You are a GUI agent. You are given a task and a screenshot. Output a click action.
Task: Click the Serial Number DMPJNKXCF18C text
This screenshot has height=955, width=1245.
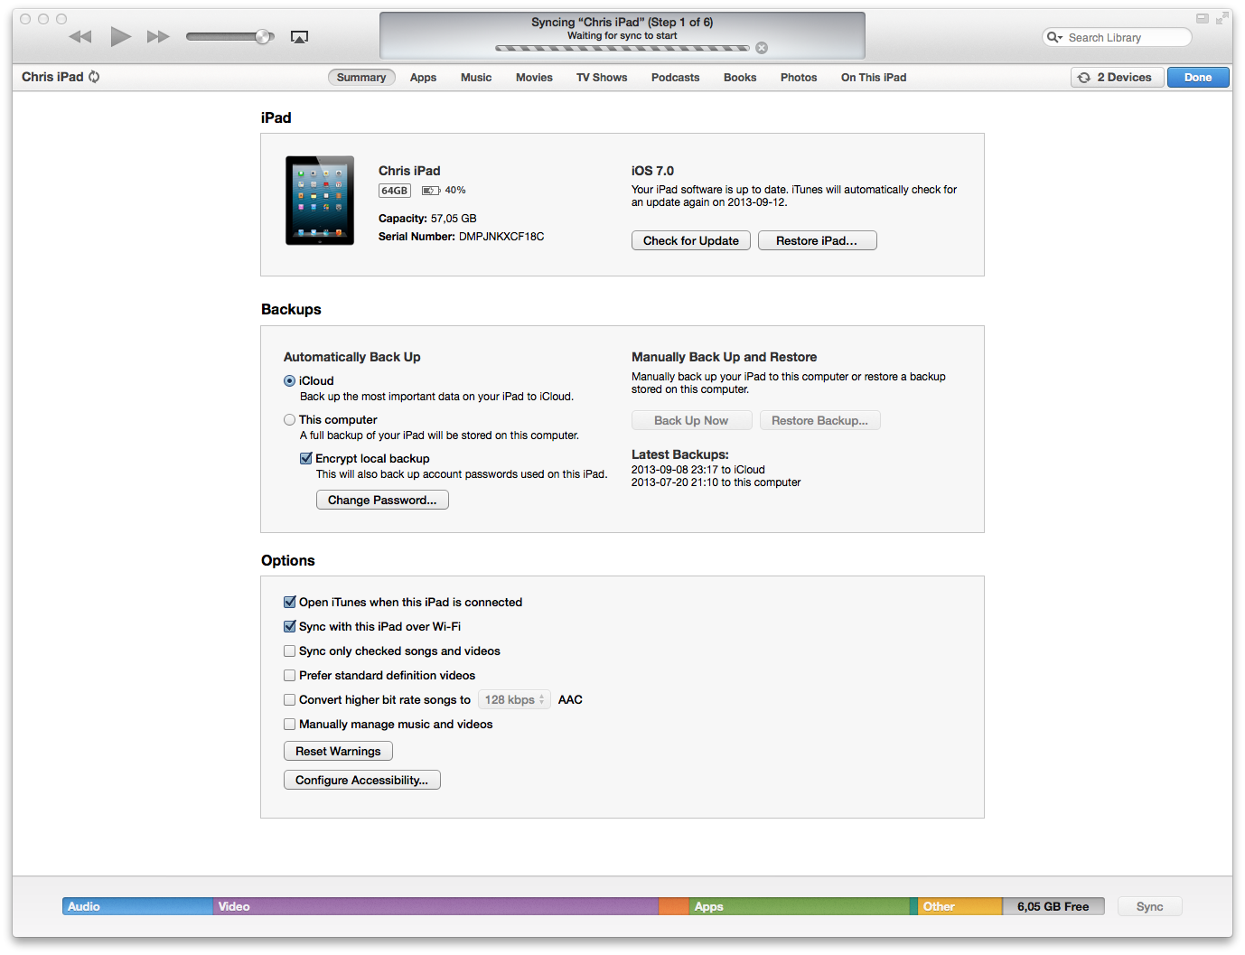pyautogui.click(x=461, y=237)
